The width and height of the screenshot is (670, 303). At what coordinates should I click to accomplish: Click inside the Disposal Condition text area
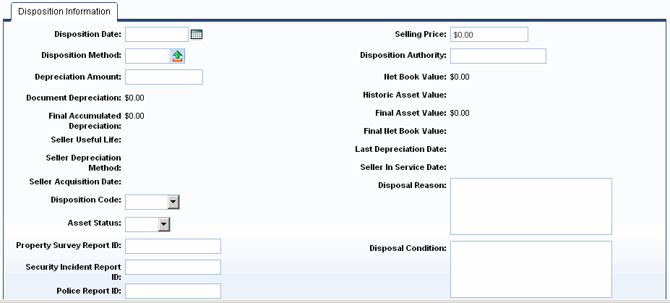point(531,269)
